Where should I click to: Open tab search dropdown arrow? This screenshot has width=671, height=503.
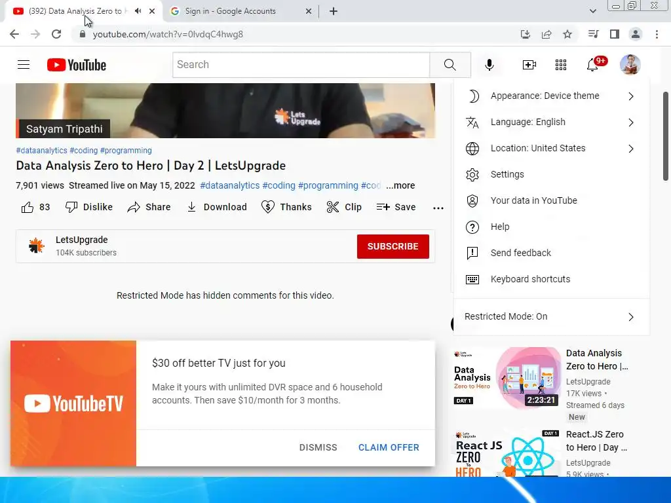click(592, 11)
